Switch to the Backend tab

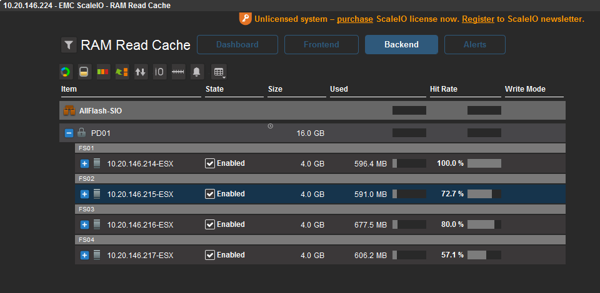coord(401,45)
